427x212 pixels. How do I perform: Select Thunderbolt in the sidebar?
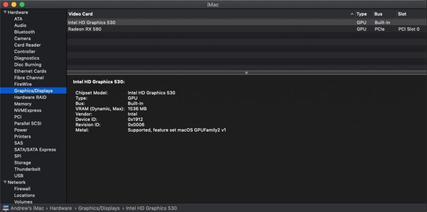(27, 169)
